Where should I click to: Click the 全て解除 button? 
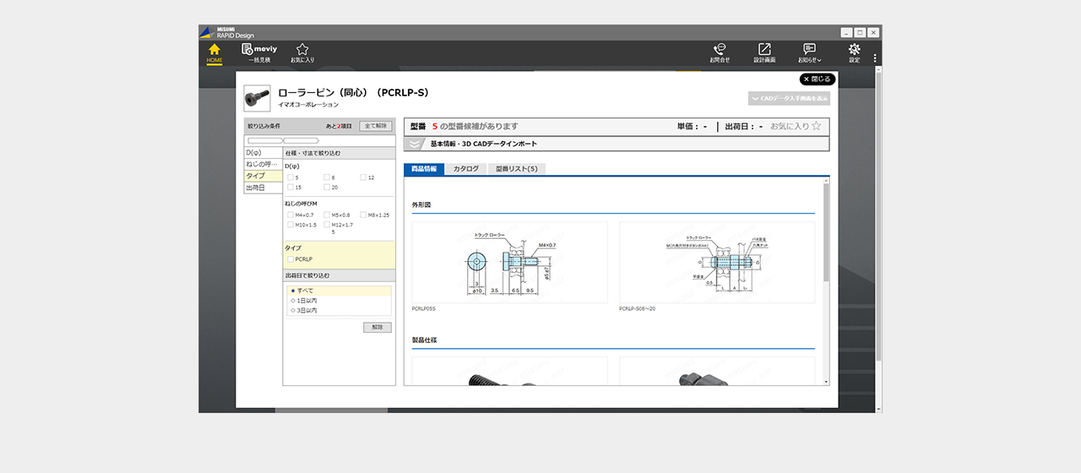coord(376,126)
